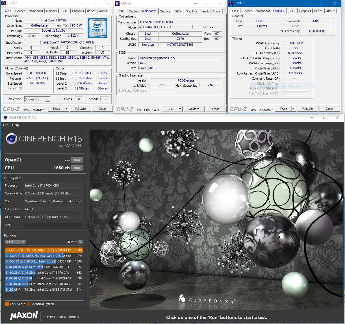Open the CPU ranking type dropdown
345x324 pixels.
tap(16, 242)
